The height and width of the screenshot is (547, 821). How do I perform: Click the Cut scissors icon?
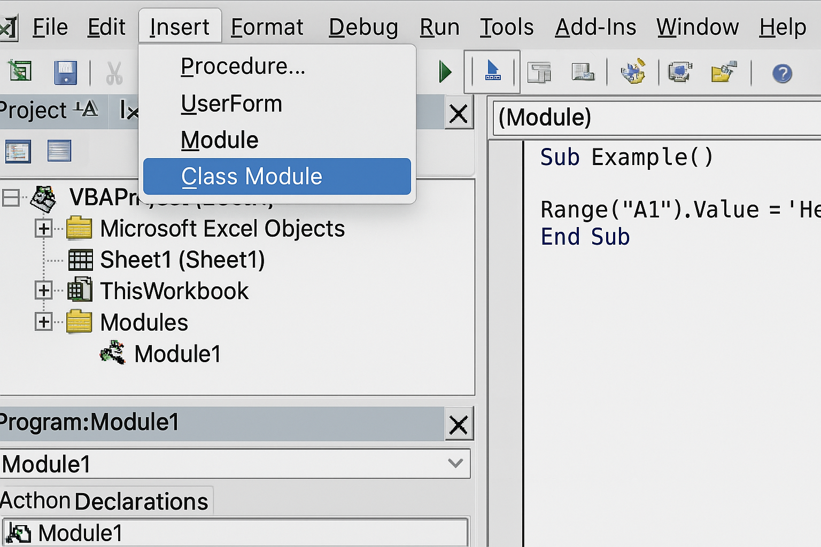[114, 73]
